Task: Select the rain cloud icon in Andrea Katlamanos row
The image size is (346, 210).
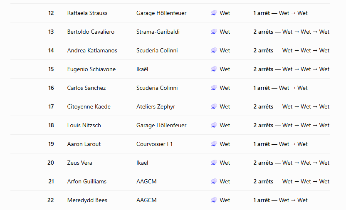Action: pos(214,50)
